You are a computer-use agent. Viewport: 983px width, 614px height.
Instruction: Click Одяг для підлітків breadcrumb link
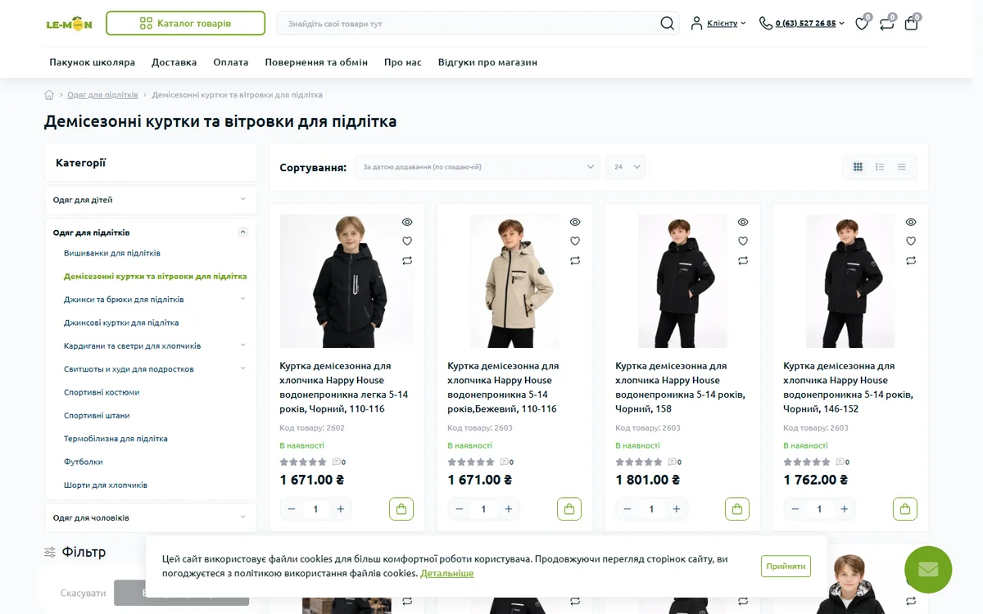pyautogui.click(x=102, y=95)
